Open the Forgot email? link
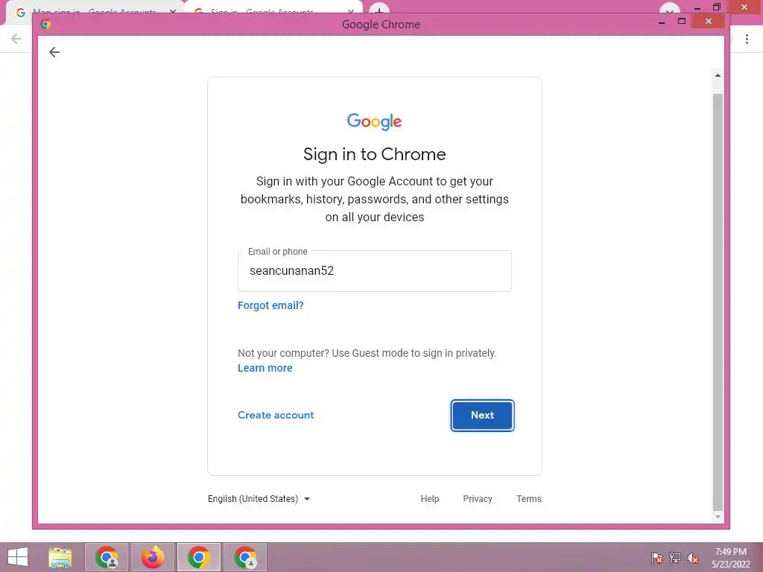 pos(270,305)
